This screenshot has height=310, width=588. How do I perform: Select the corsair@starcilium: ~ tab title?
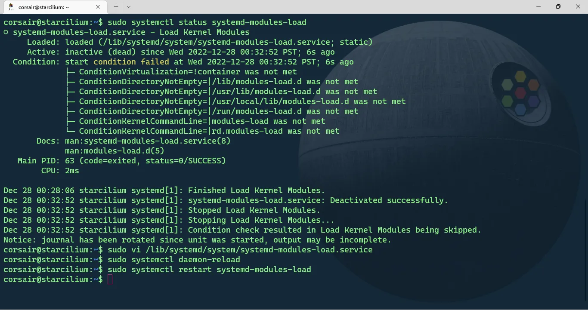tap(43, 7)
